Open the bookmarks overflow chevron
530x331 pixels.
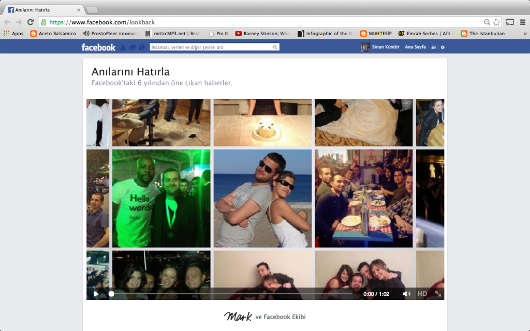524,33
